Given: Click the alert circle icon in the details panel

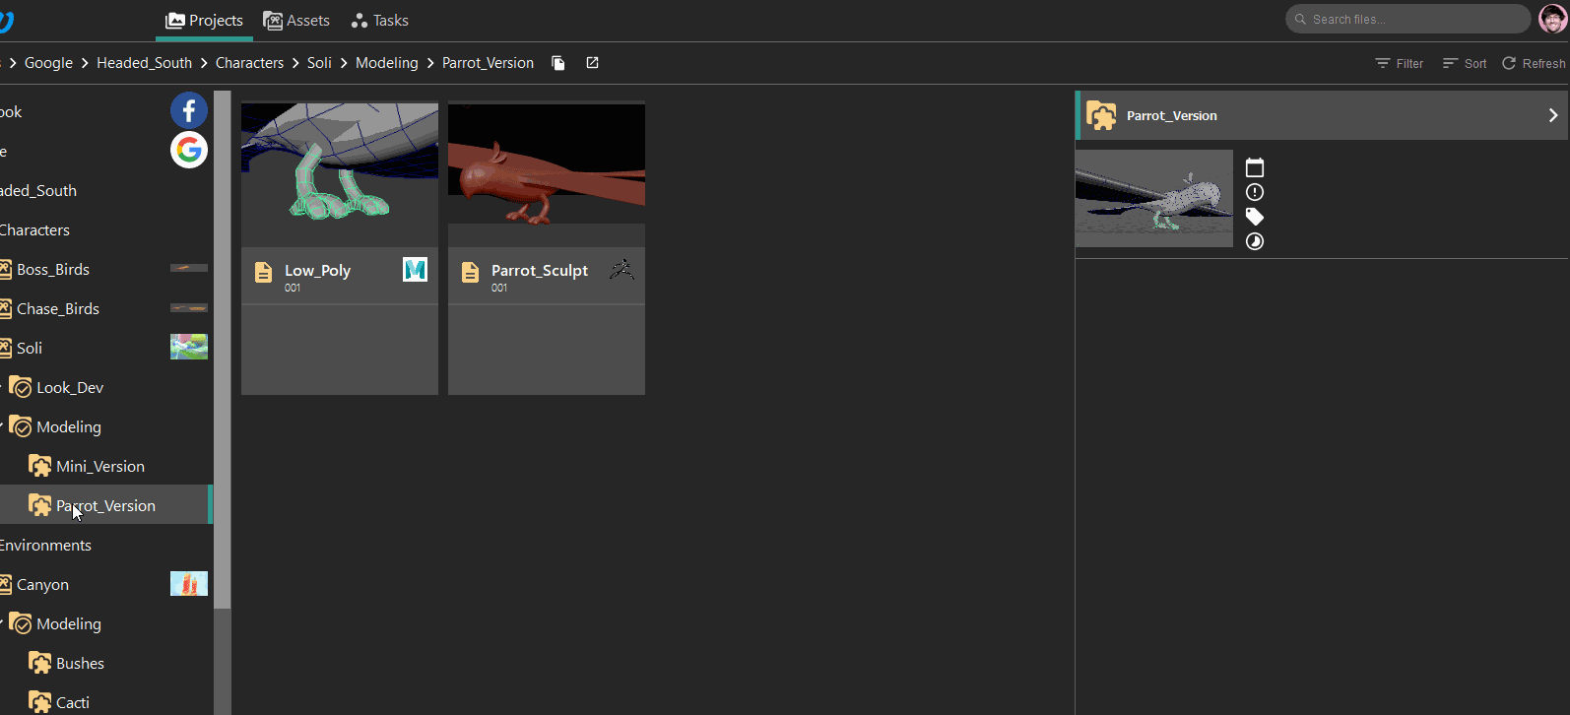Looking at the screenshot, I should 1255,192.
